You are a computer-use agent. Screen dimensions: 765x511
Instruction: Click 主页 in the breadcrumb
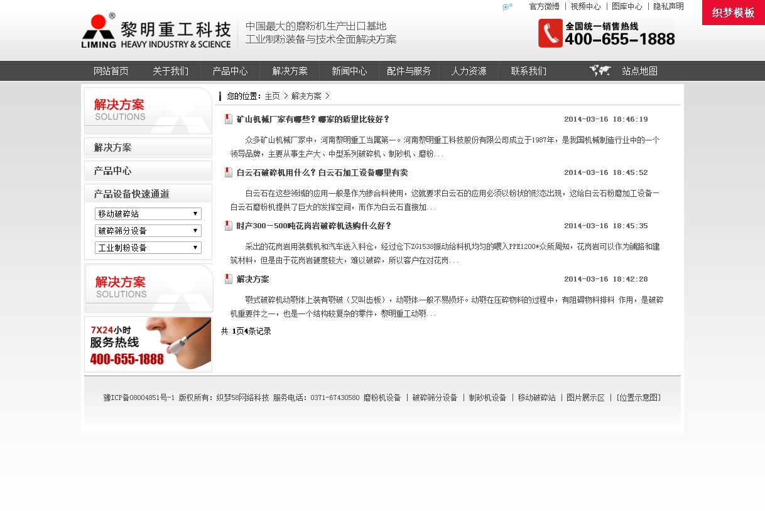pos(272,96)
